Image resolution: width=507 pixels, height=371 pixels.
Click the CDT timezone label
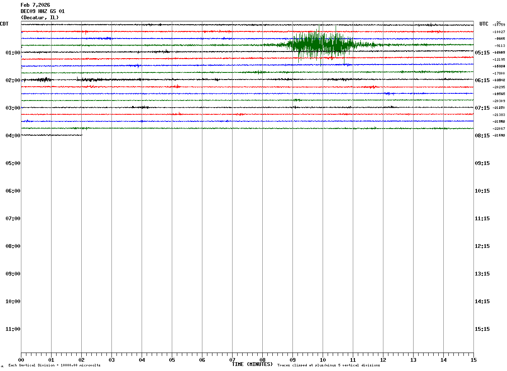pos(4,24)
